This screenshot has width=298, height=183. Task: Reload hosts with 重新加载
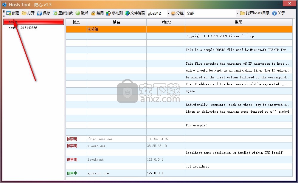tap(63, 13)
